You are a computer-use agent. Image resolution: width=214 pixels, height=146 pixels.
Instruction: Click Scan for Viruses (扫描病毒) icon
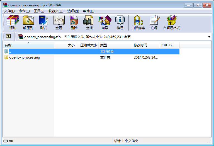(138, 22)
